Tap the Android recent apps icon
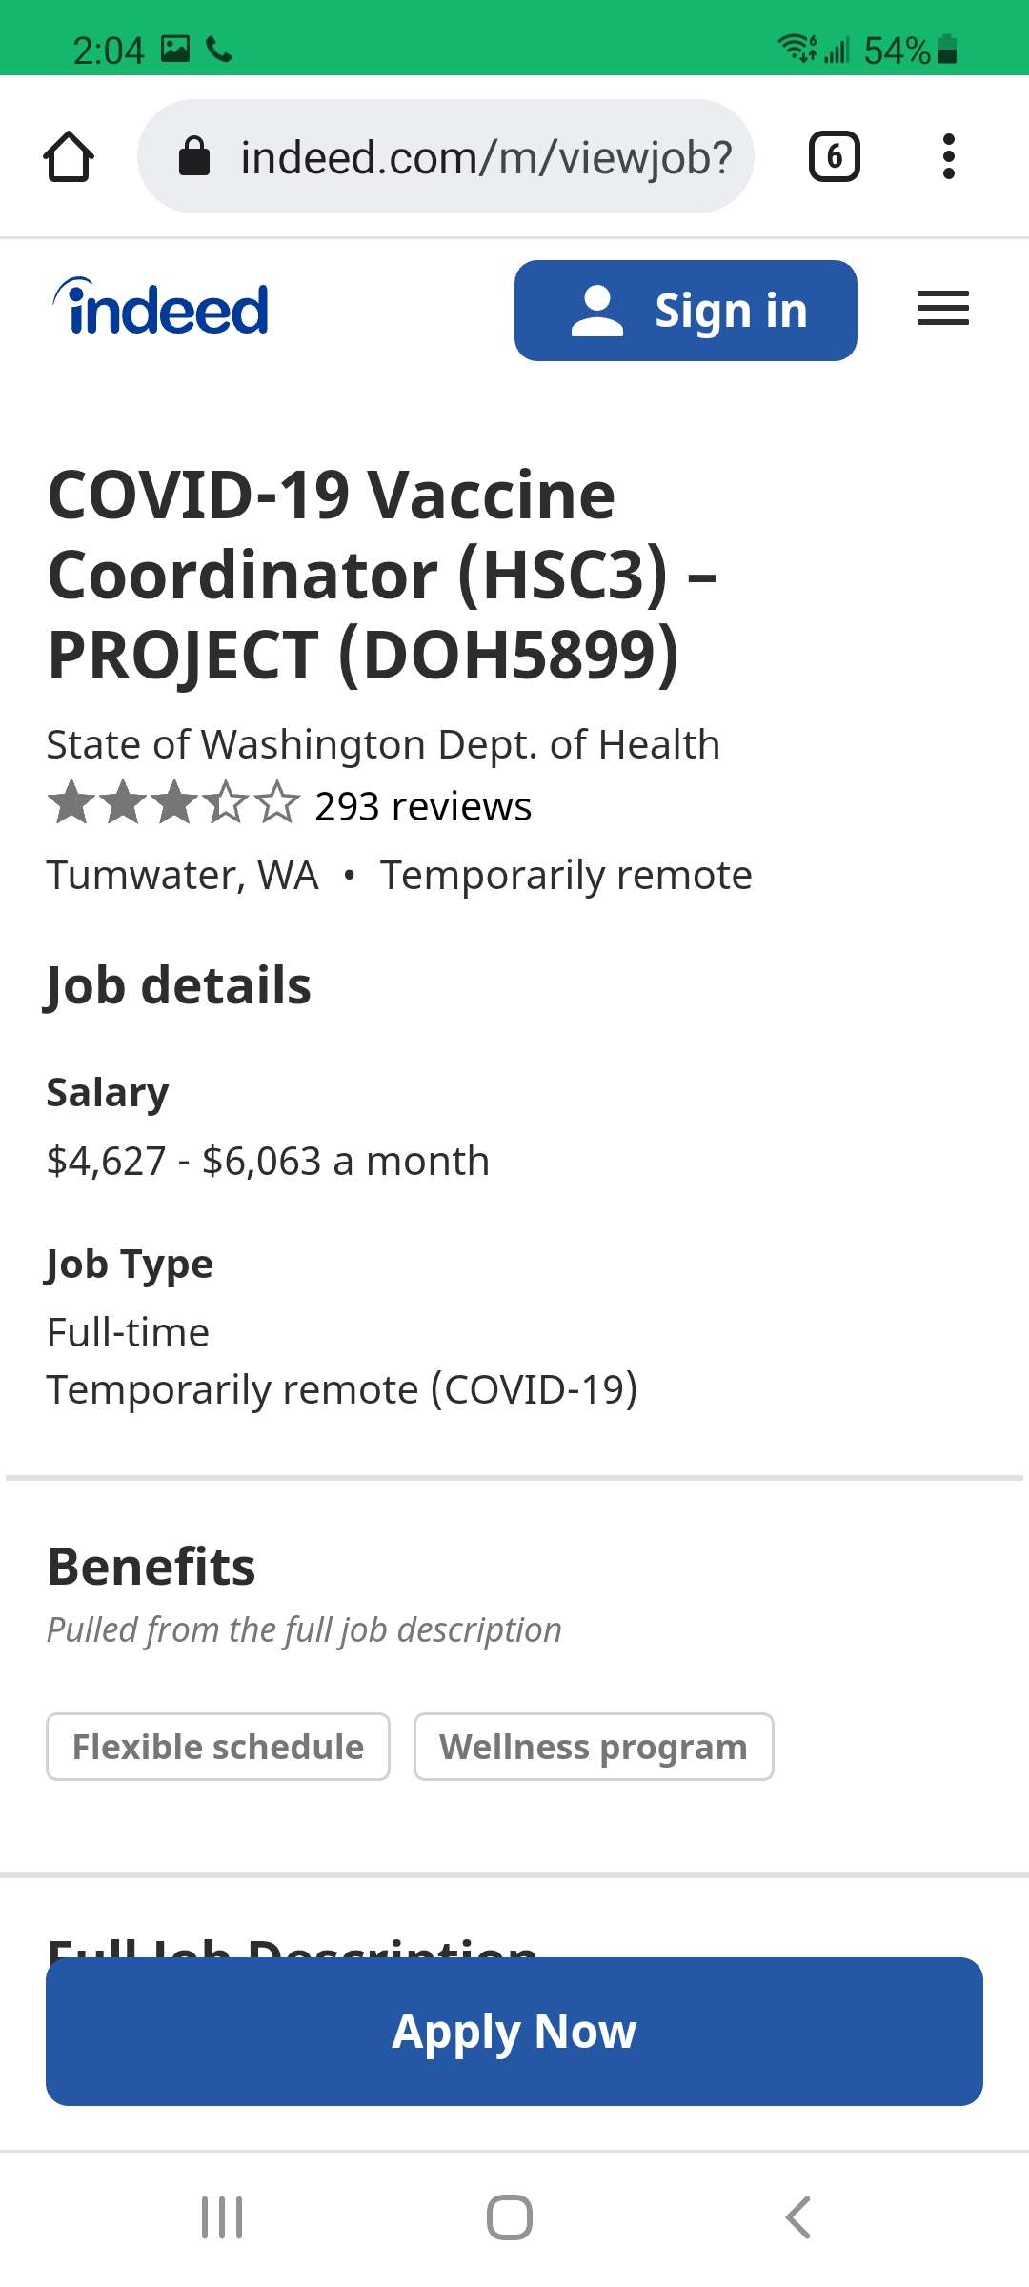 [222, 2217]
